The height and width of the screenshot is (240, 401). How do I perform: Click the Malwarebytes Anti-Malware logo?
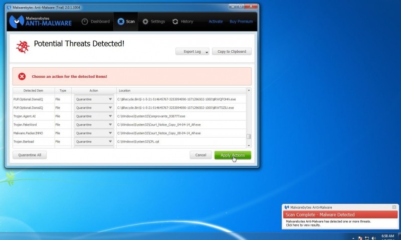click(x=40, y=21)
